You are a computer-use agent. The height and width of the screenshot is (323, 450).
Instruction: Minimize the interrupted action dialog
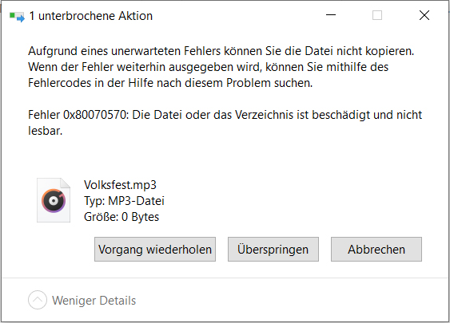click(331, 15)
